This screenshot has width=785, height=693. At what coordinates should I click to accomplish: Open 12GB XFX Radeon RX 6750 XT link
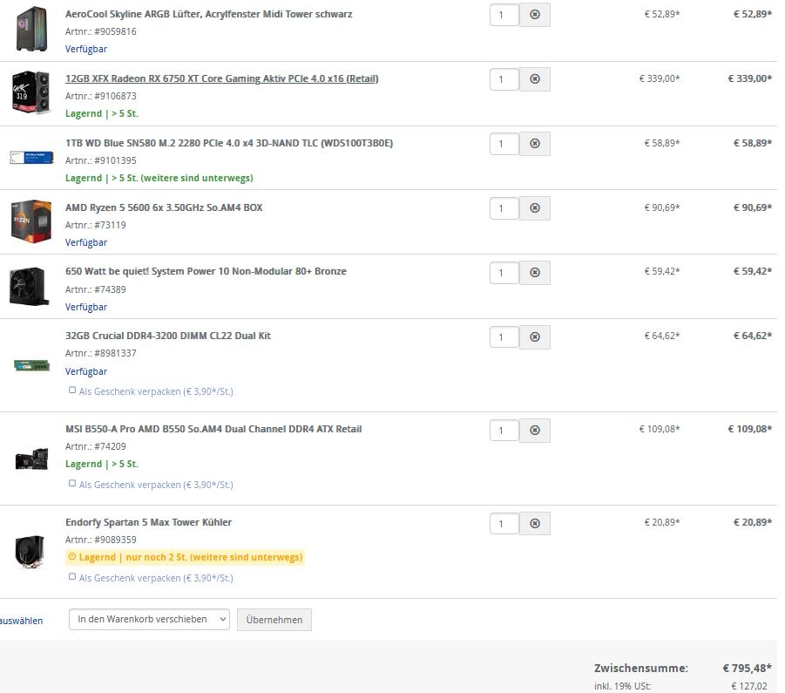click(x=222, y=78)
